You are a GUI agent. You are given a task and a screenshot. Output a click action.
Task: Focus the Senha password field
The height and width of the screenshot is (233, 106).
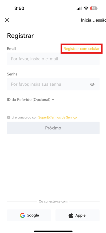(53, 84)
